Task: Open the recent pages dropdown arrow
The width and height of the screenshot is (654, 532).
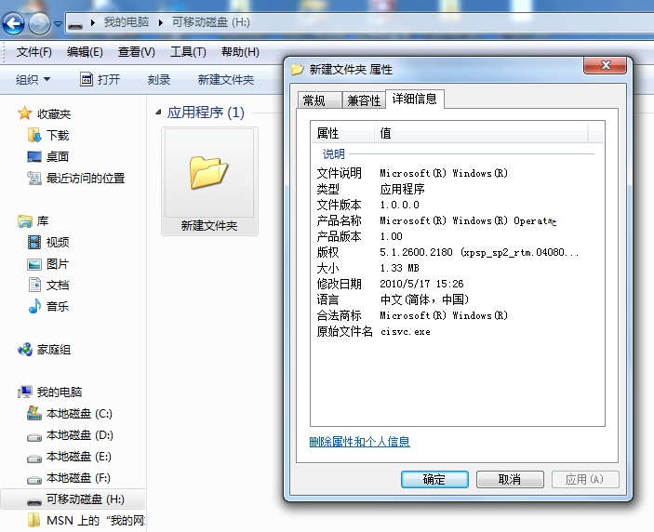Action: [58, 24]
